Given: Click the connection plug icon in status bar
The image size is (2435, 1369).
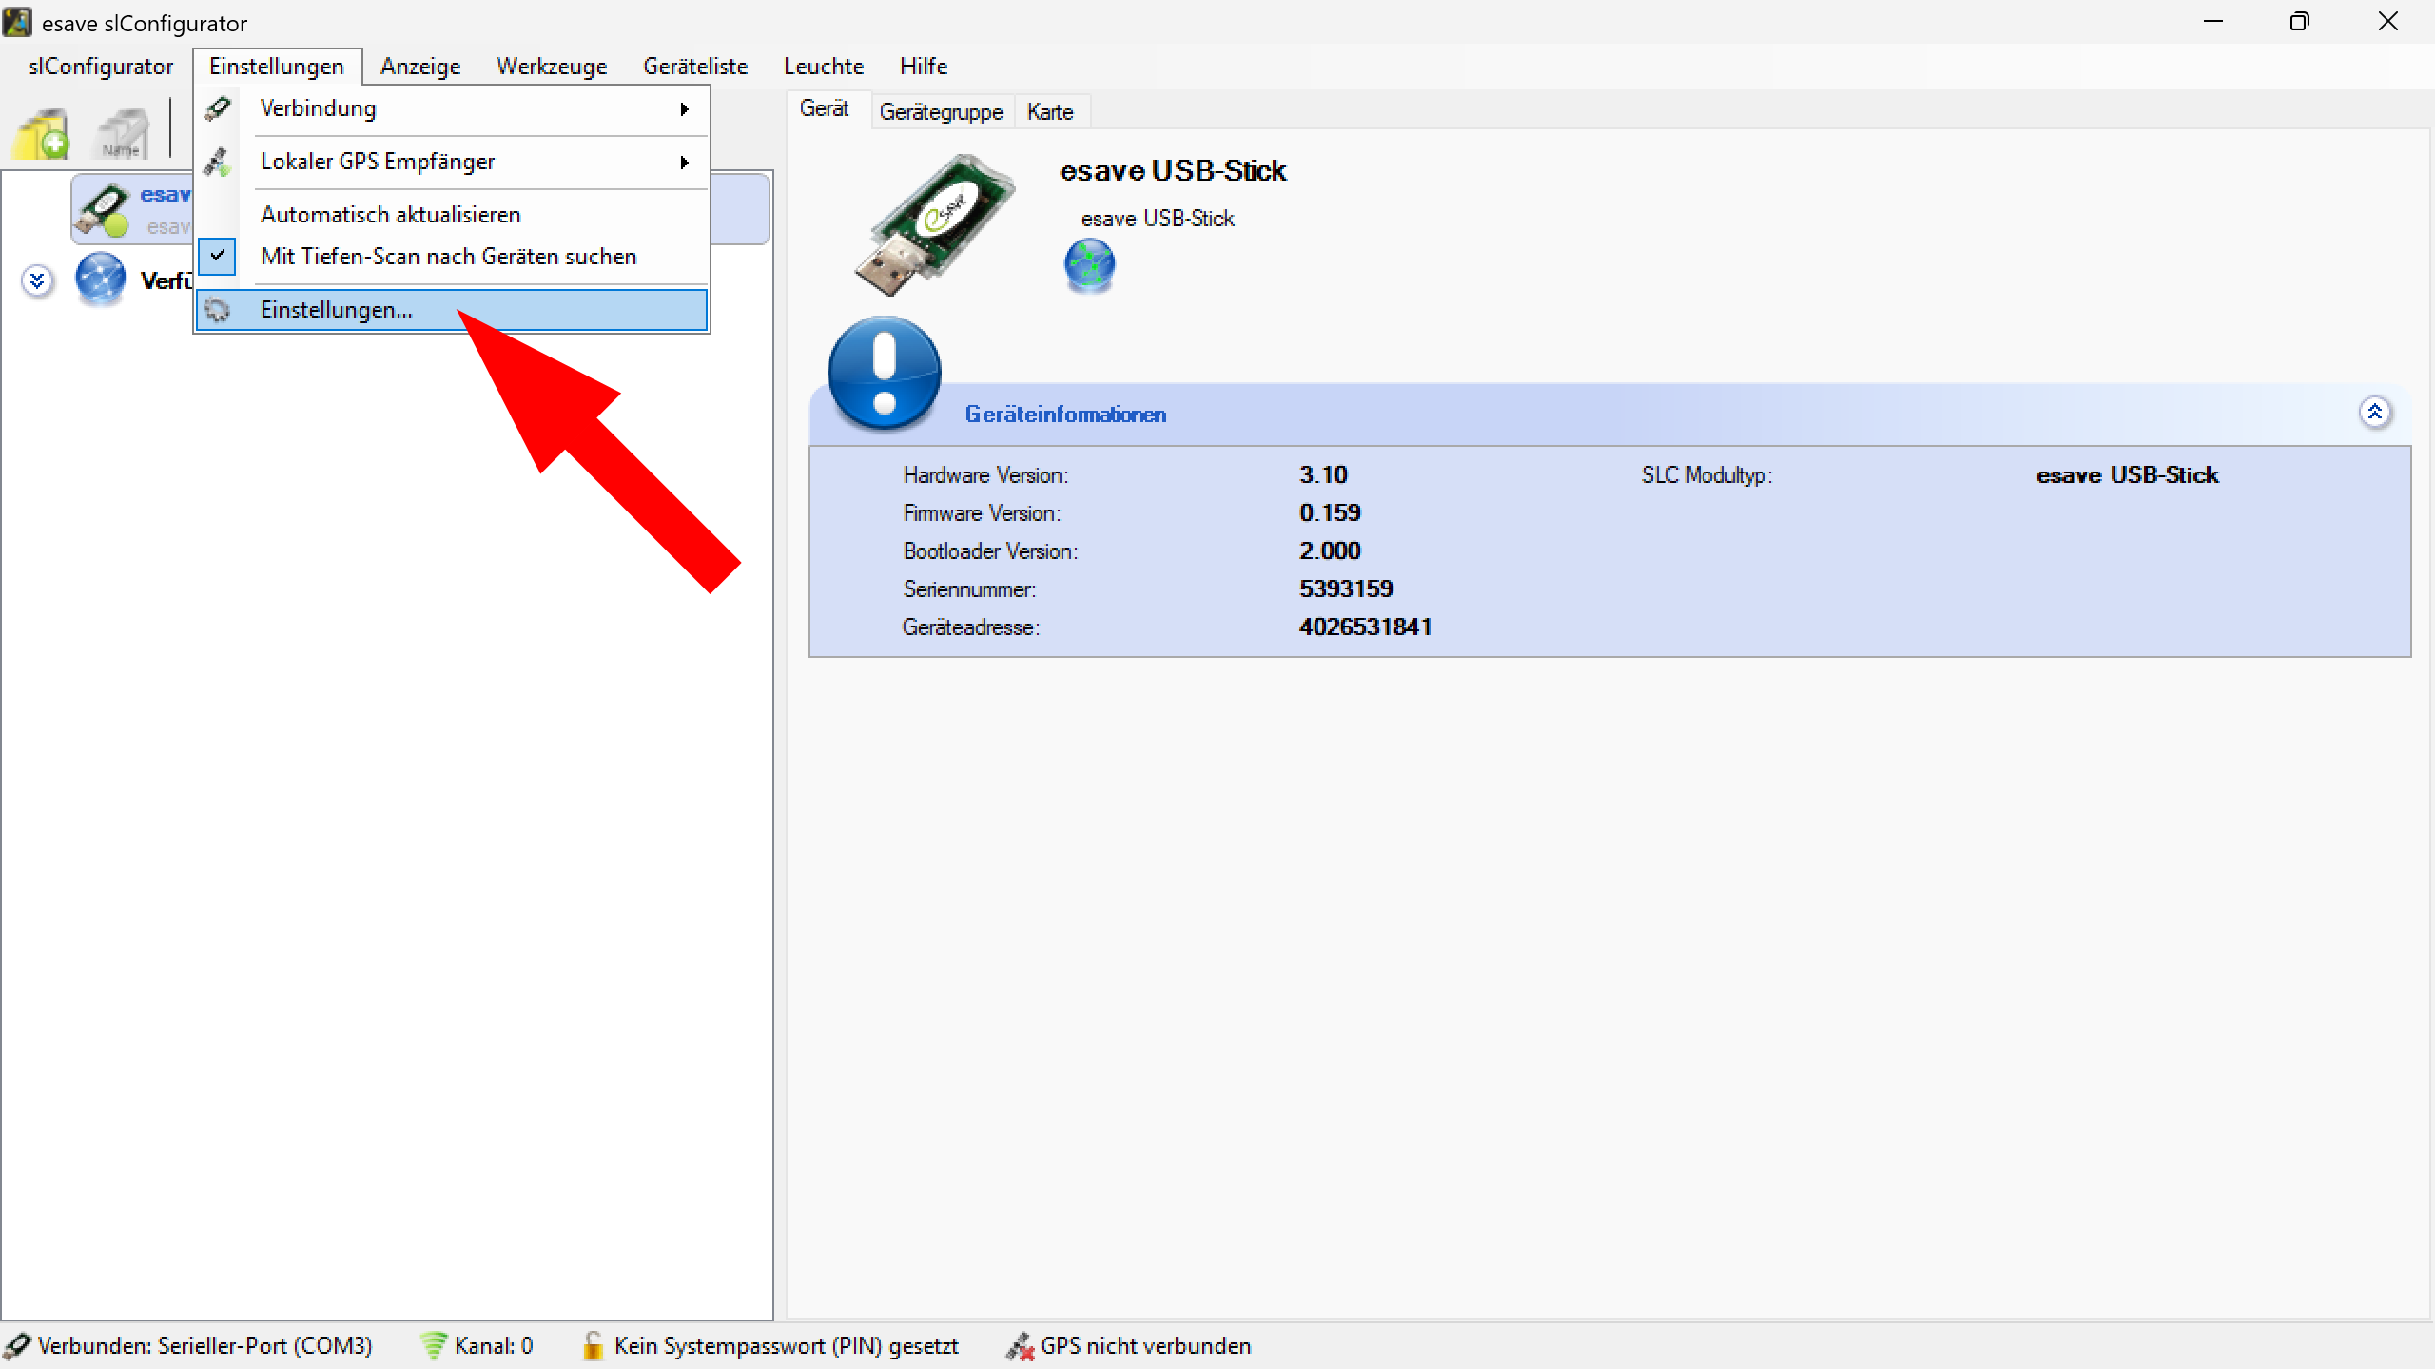Looking at the screenshot, I should click(17, 1346).
